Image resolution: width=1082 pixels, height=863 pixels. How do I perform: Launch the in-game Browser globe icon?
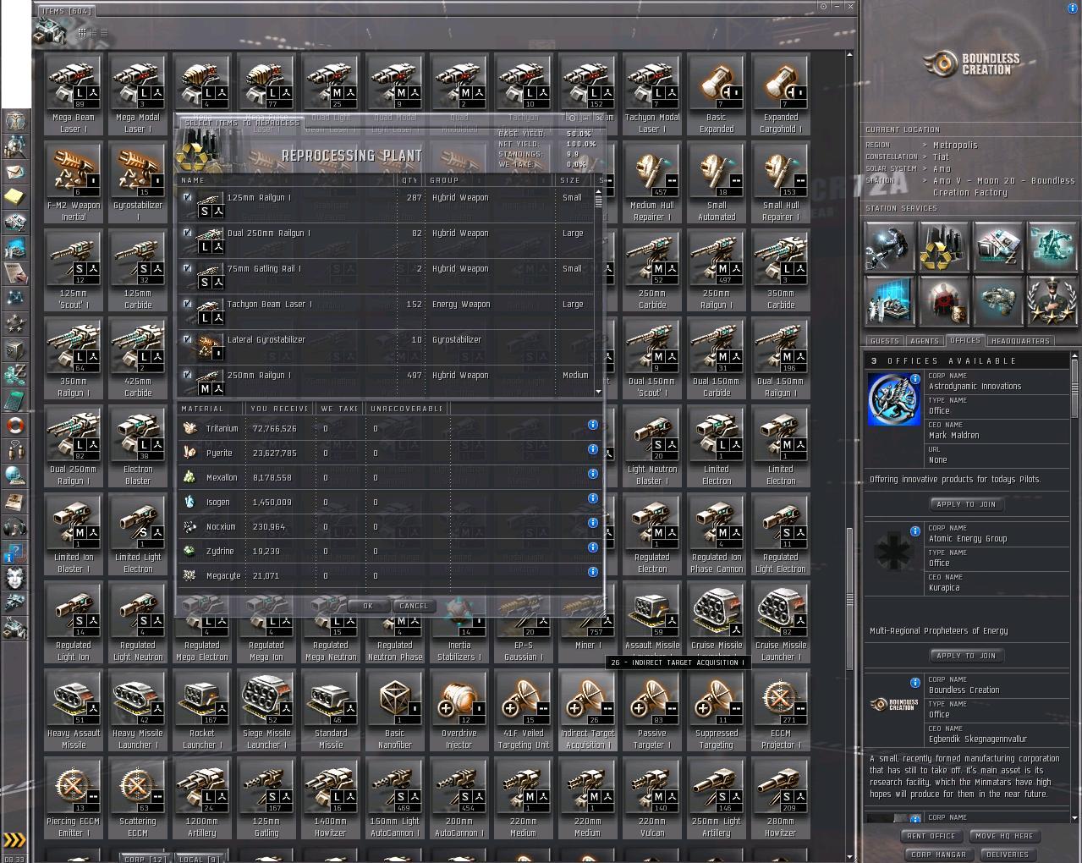(x=15, y=476)
